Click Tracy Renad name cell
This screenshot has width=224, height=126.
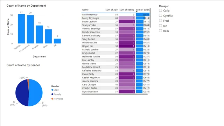88,39
